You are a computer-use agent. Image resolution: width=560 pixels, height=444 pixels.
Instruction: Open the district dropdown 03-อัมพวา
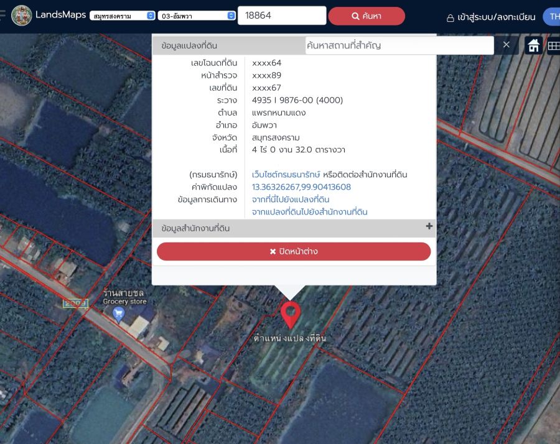197,16
